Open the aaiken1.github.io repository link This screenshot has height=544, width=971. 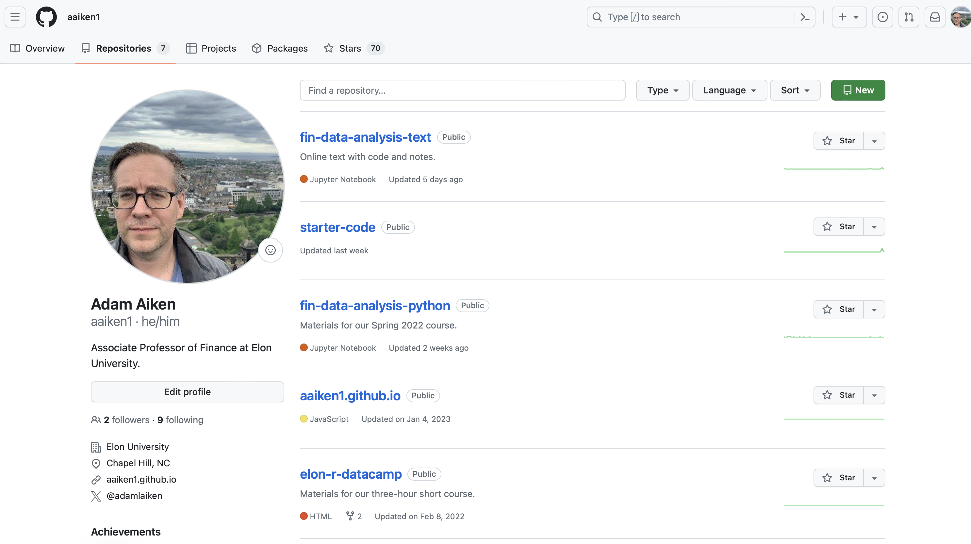(x=350, y=395)
